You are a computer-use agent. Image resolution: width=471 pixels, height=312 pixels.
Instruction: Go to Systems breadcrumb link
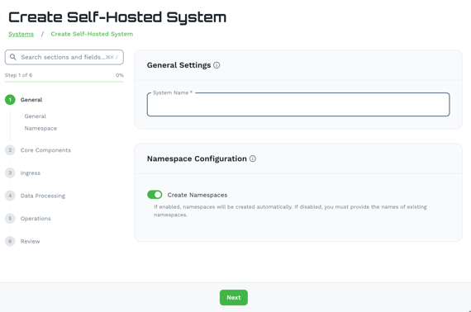pos(21,34)
